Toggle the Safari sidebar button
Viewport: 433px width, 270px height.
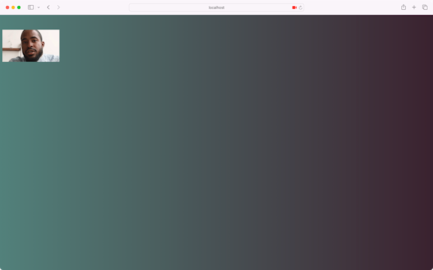31,7
